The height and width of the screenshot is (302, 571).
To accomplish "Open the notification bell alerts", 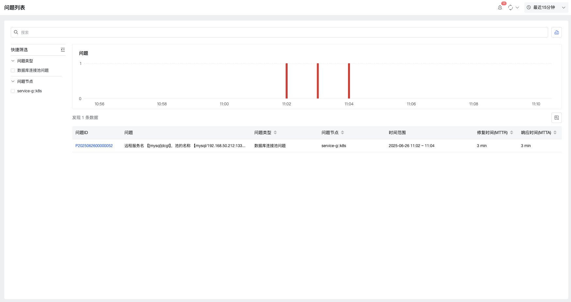I will [x=500, y=8].
